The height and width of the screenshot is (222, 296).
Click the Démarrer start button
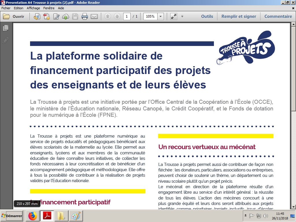click(12, 216)
